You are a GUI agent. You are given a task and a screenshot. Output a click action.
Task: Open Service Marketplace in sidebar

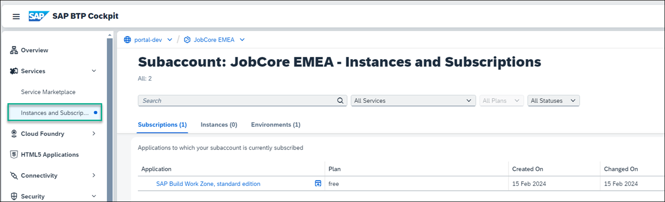pos(48,92)
